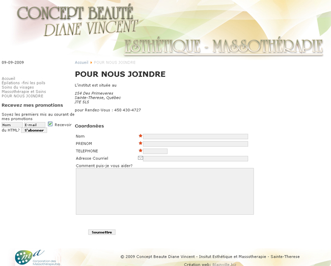Click the POUR NOUS JOINDRE breadcrumb text
Image resolution: width=331 pixels, height=266 pixels.
click(x=115, y=63)
